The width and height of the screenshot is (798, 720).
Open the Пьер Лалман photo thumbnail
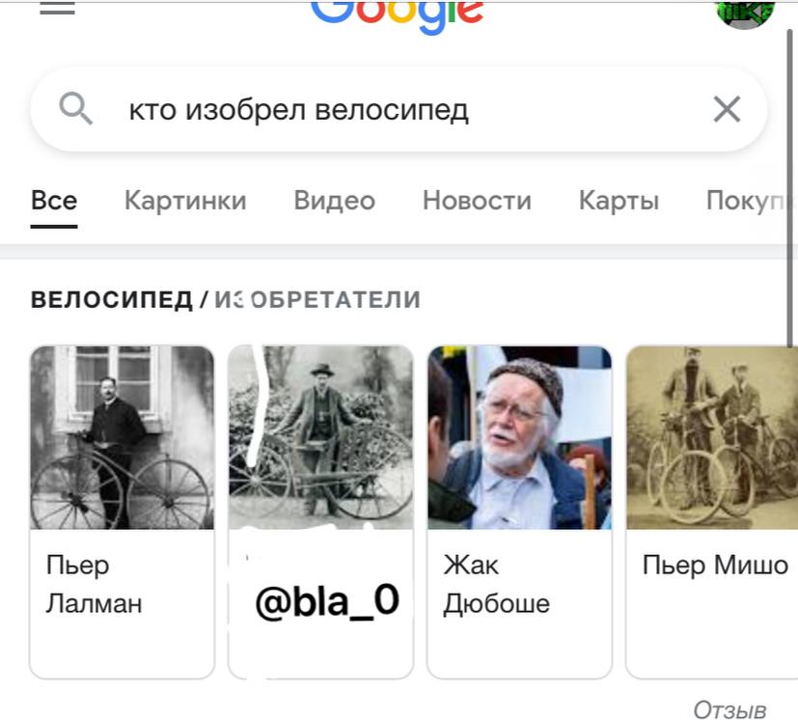[x=123, y=437]
